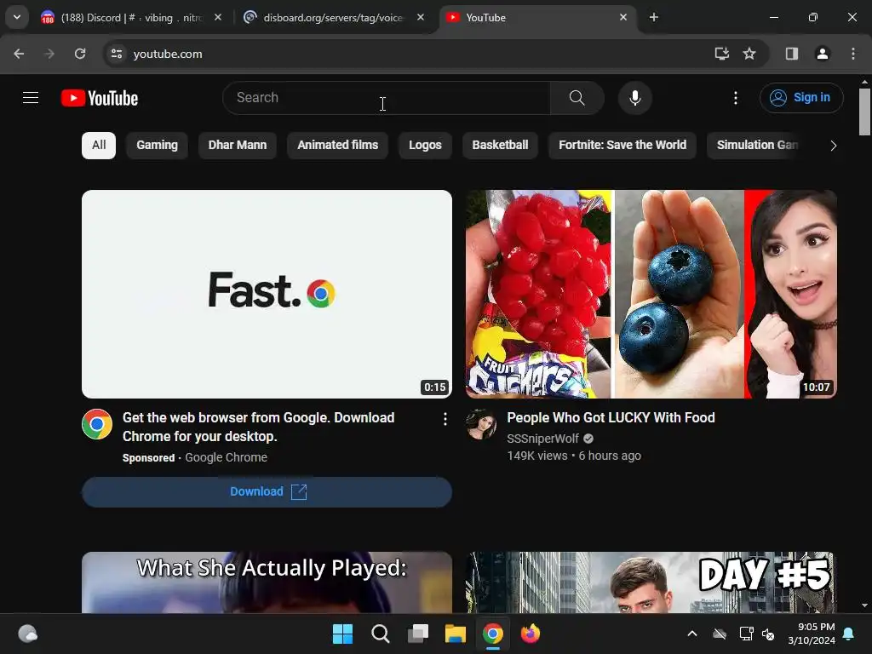Open Chrome's three-dot menu

point(853,54)
